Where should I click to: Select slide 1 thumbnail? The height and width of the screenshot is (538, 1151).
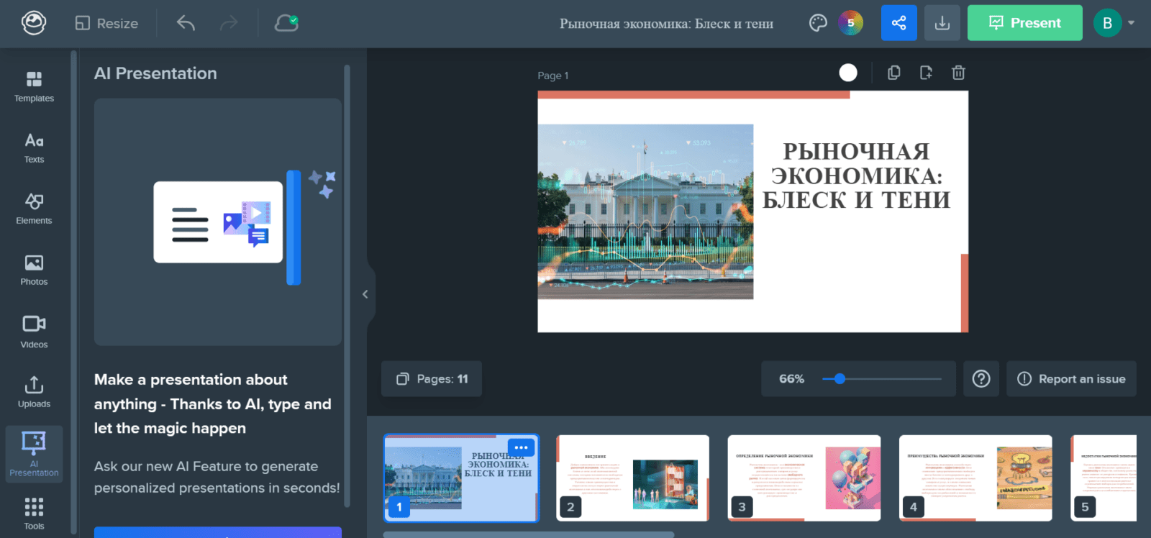(461, 478)
